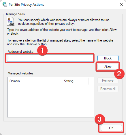
Task: Click the Managed websites label
Action: click(x=21, y=73)
